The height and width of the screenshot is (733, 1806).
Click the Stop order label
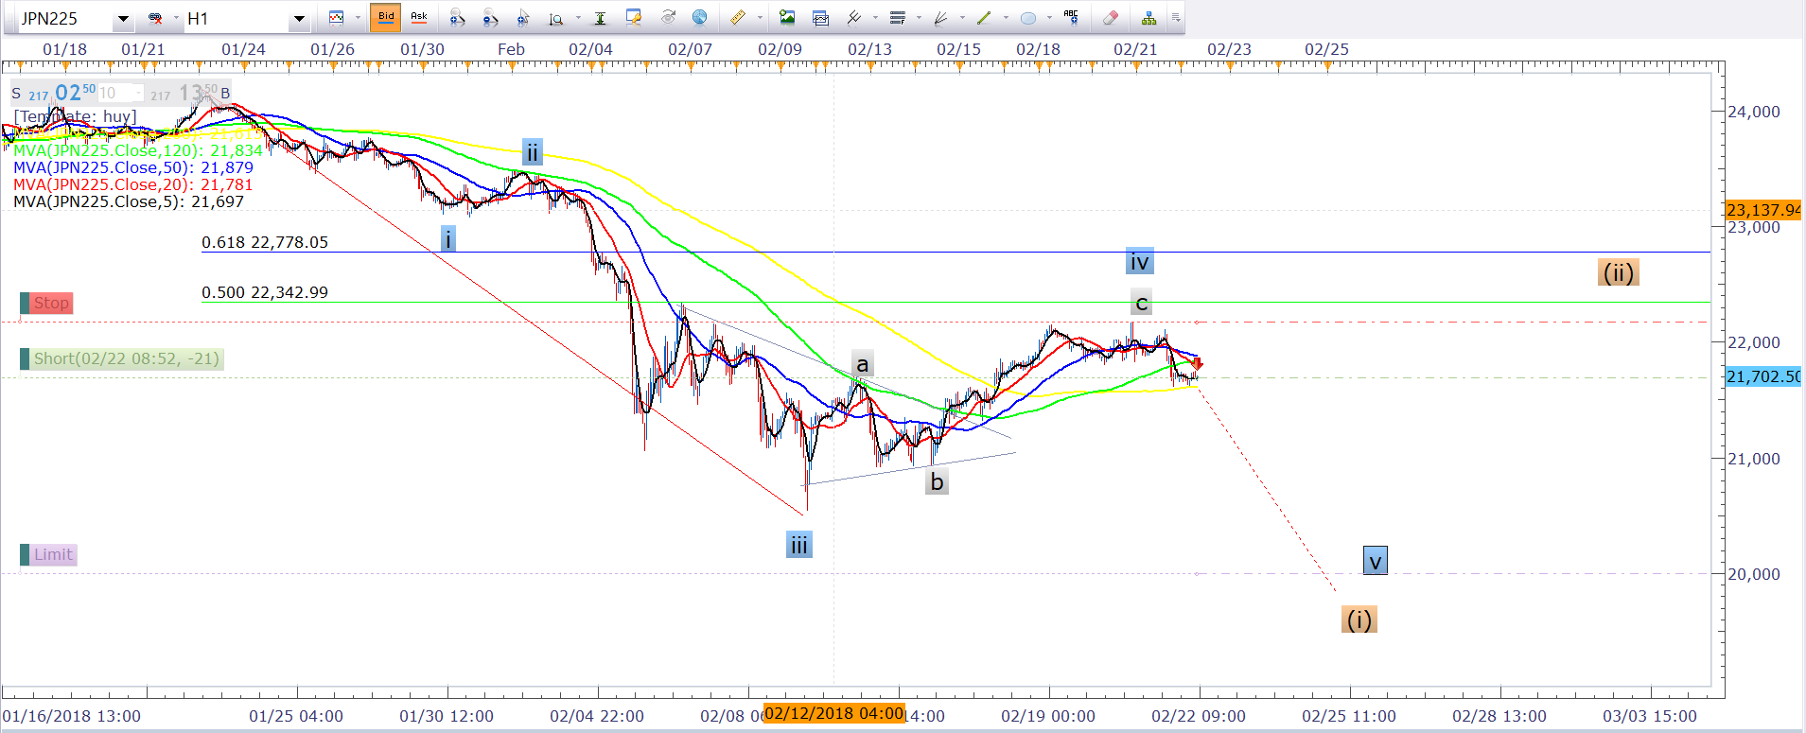point(51,303)
